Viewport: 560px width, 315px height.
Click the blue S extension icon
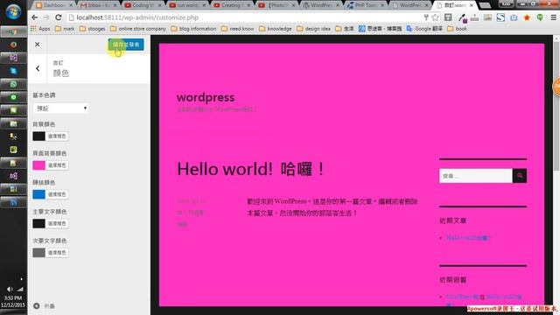(500, 17)
